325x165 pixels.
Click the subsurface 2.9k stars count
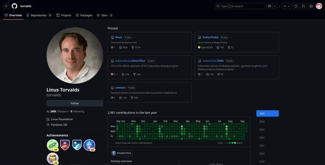point(126,74)
